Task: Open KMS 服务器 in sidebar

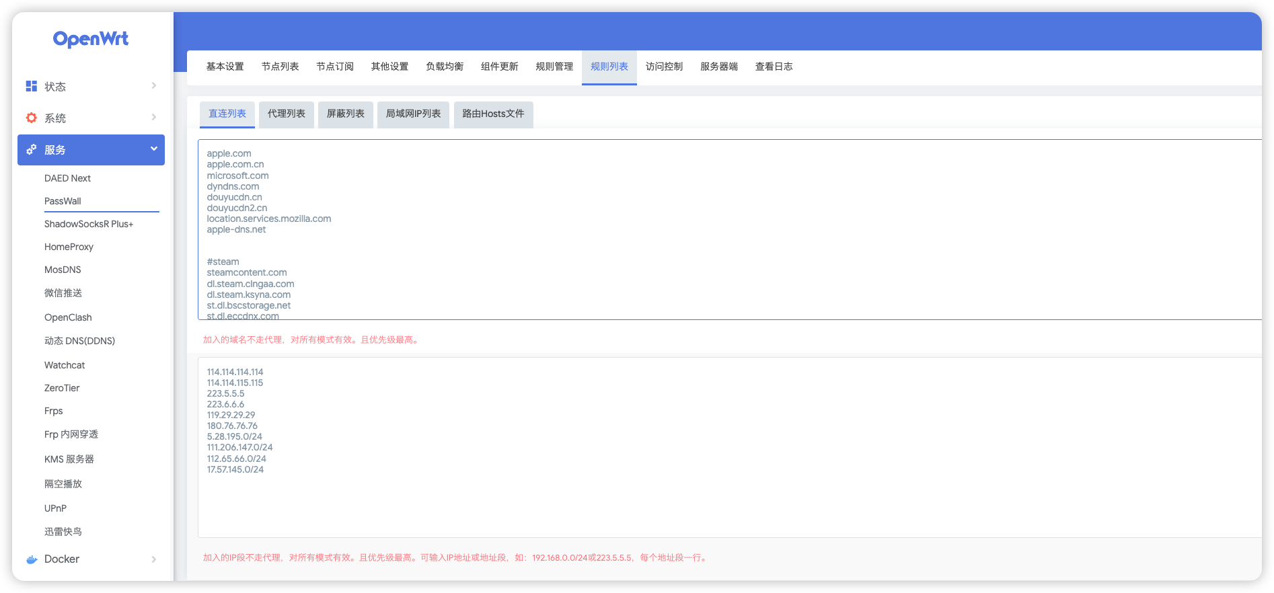Action: (x=69, y=459)
